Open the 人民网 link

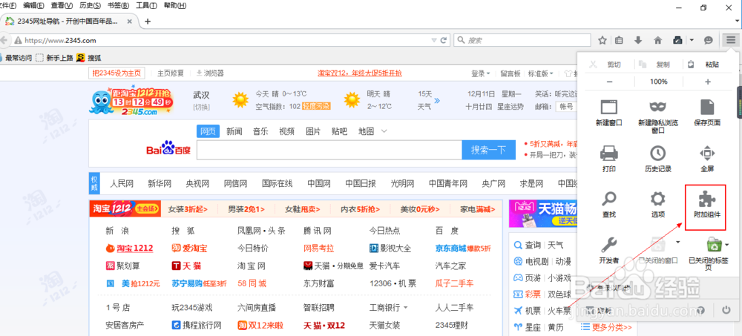coord(122,184)
